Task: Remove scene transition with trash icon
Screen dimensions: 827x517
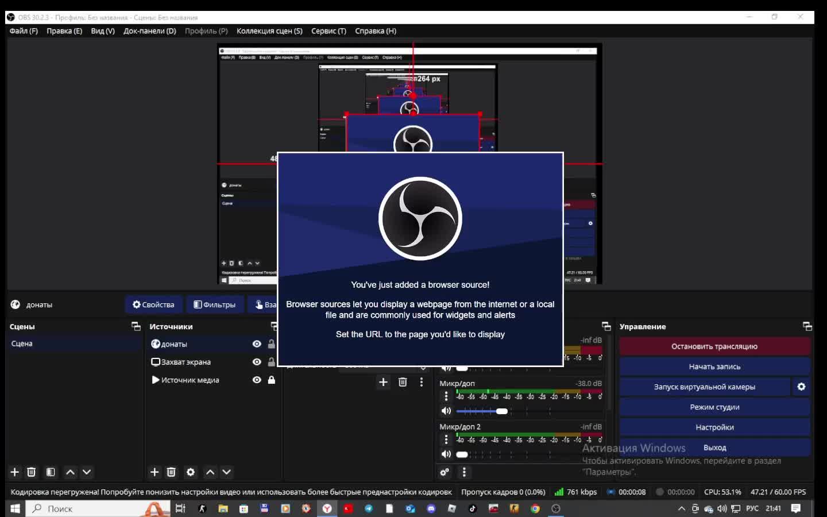Action: pos(403,382)
